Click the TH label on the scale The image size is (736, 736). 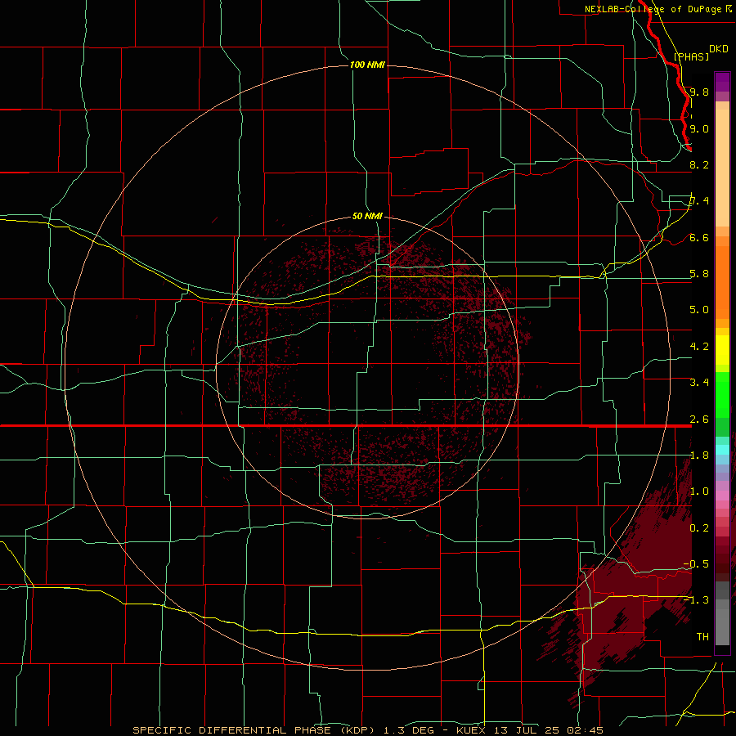tap(702, 636)
